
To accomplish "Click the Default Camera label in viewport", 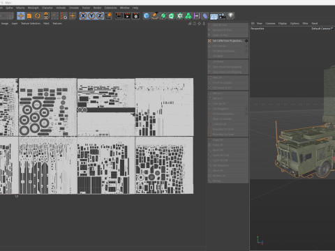I will coord(322,29).
